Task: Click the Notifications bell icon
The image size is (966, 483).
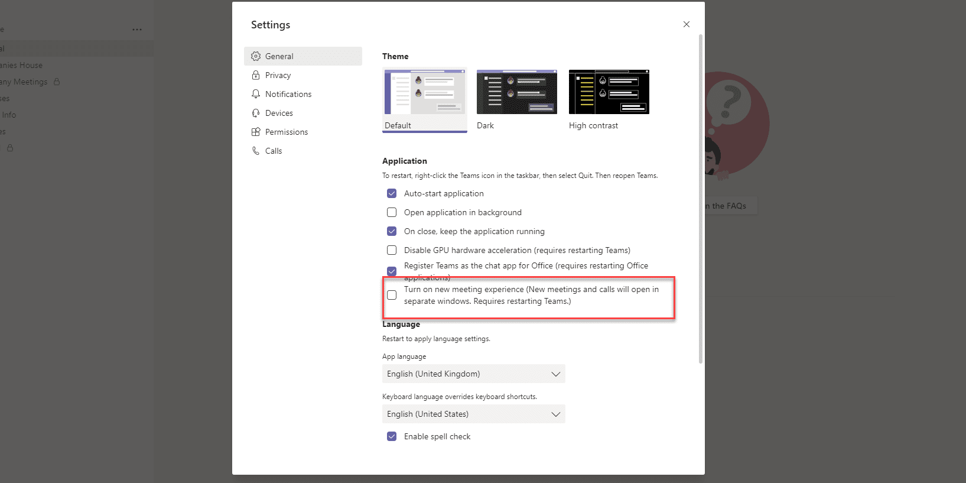Action: [256, 94]
